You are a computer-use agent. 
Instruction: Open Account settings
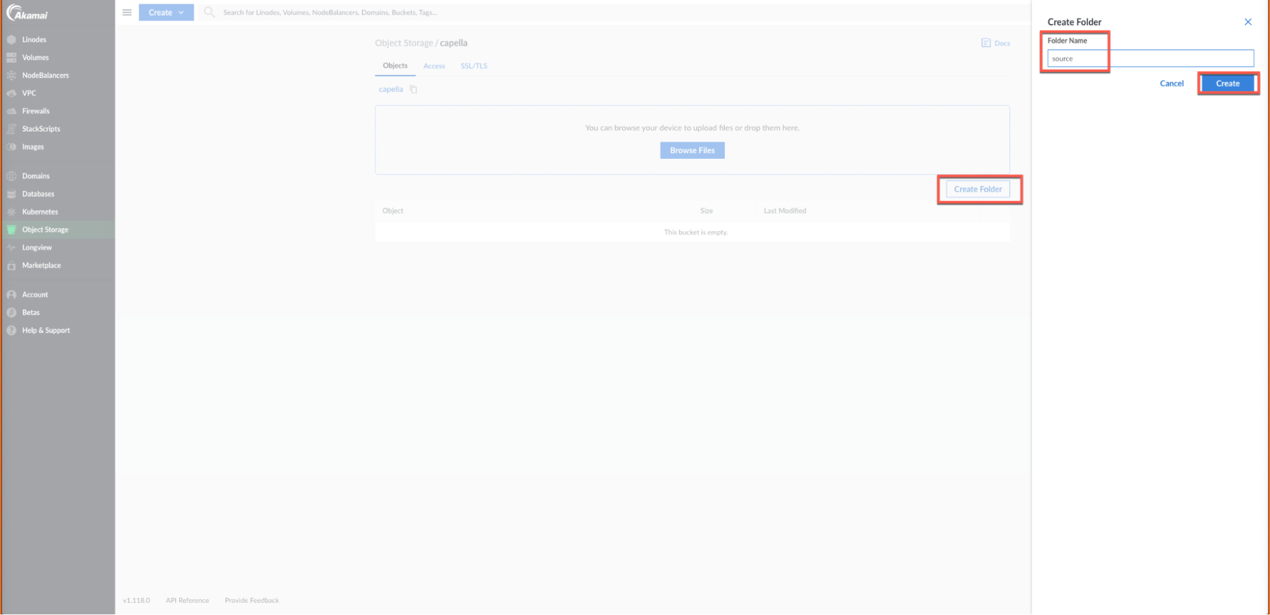[35, 294]
